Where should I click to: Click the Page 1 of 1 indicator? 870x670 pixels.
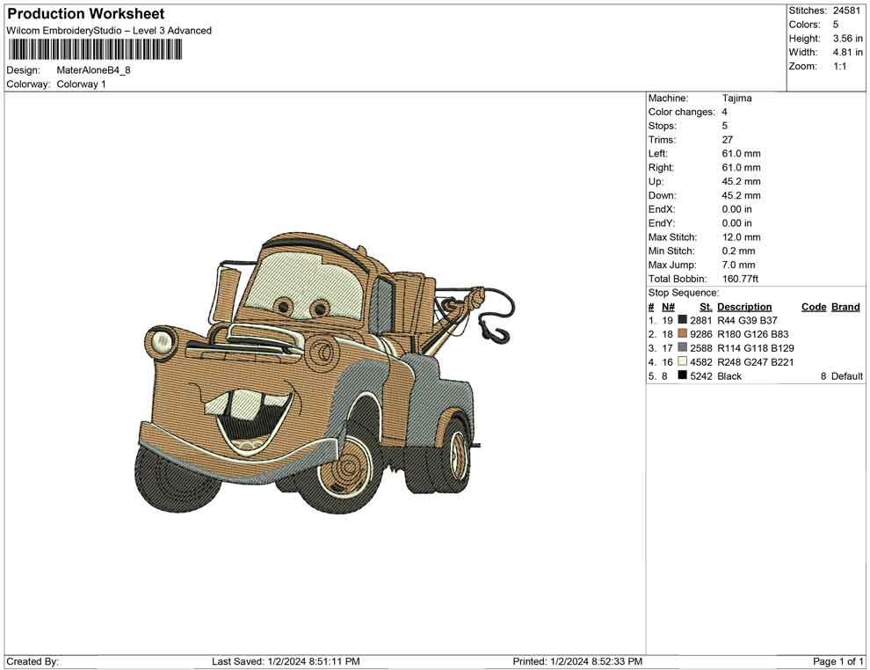click(x=838, y=661)
